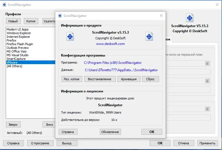The width and height of the screenshot is (222, 150).
Task: Click the Применить button
Action: point(208,143)
